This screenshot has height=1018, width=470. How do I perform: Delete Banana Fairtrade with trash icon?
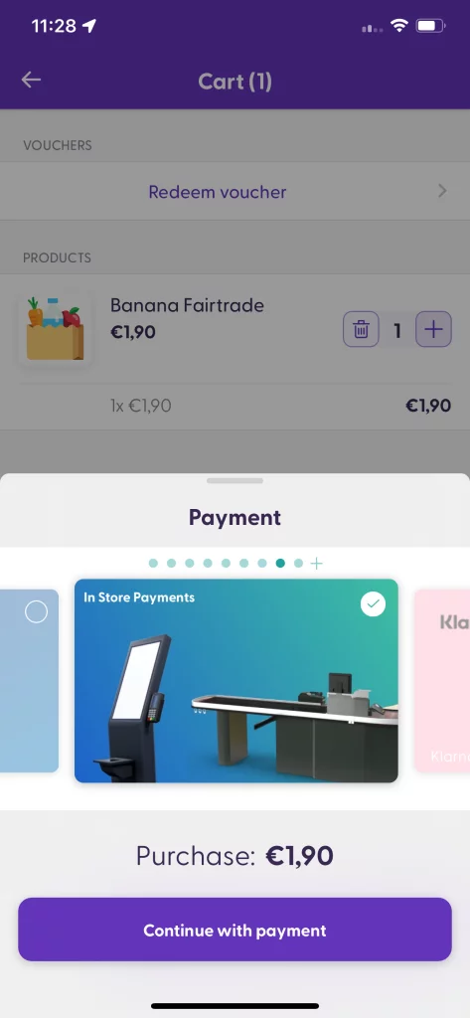(x=361, y=330)
